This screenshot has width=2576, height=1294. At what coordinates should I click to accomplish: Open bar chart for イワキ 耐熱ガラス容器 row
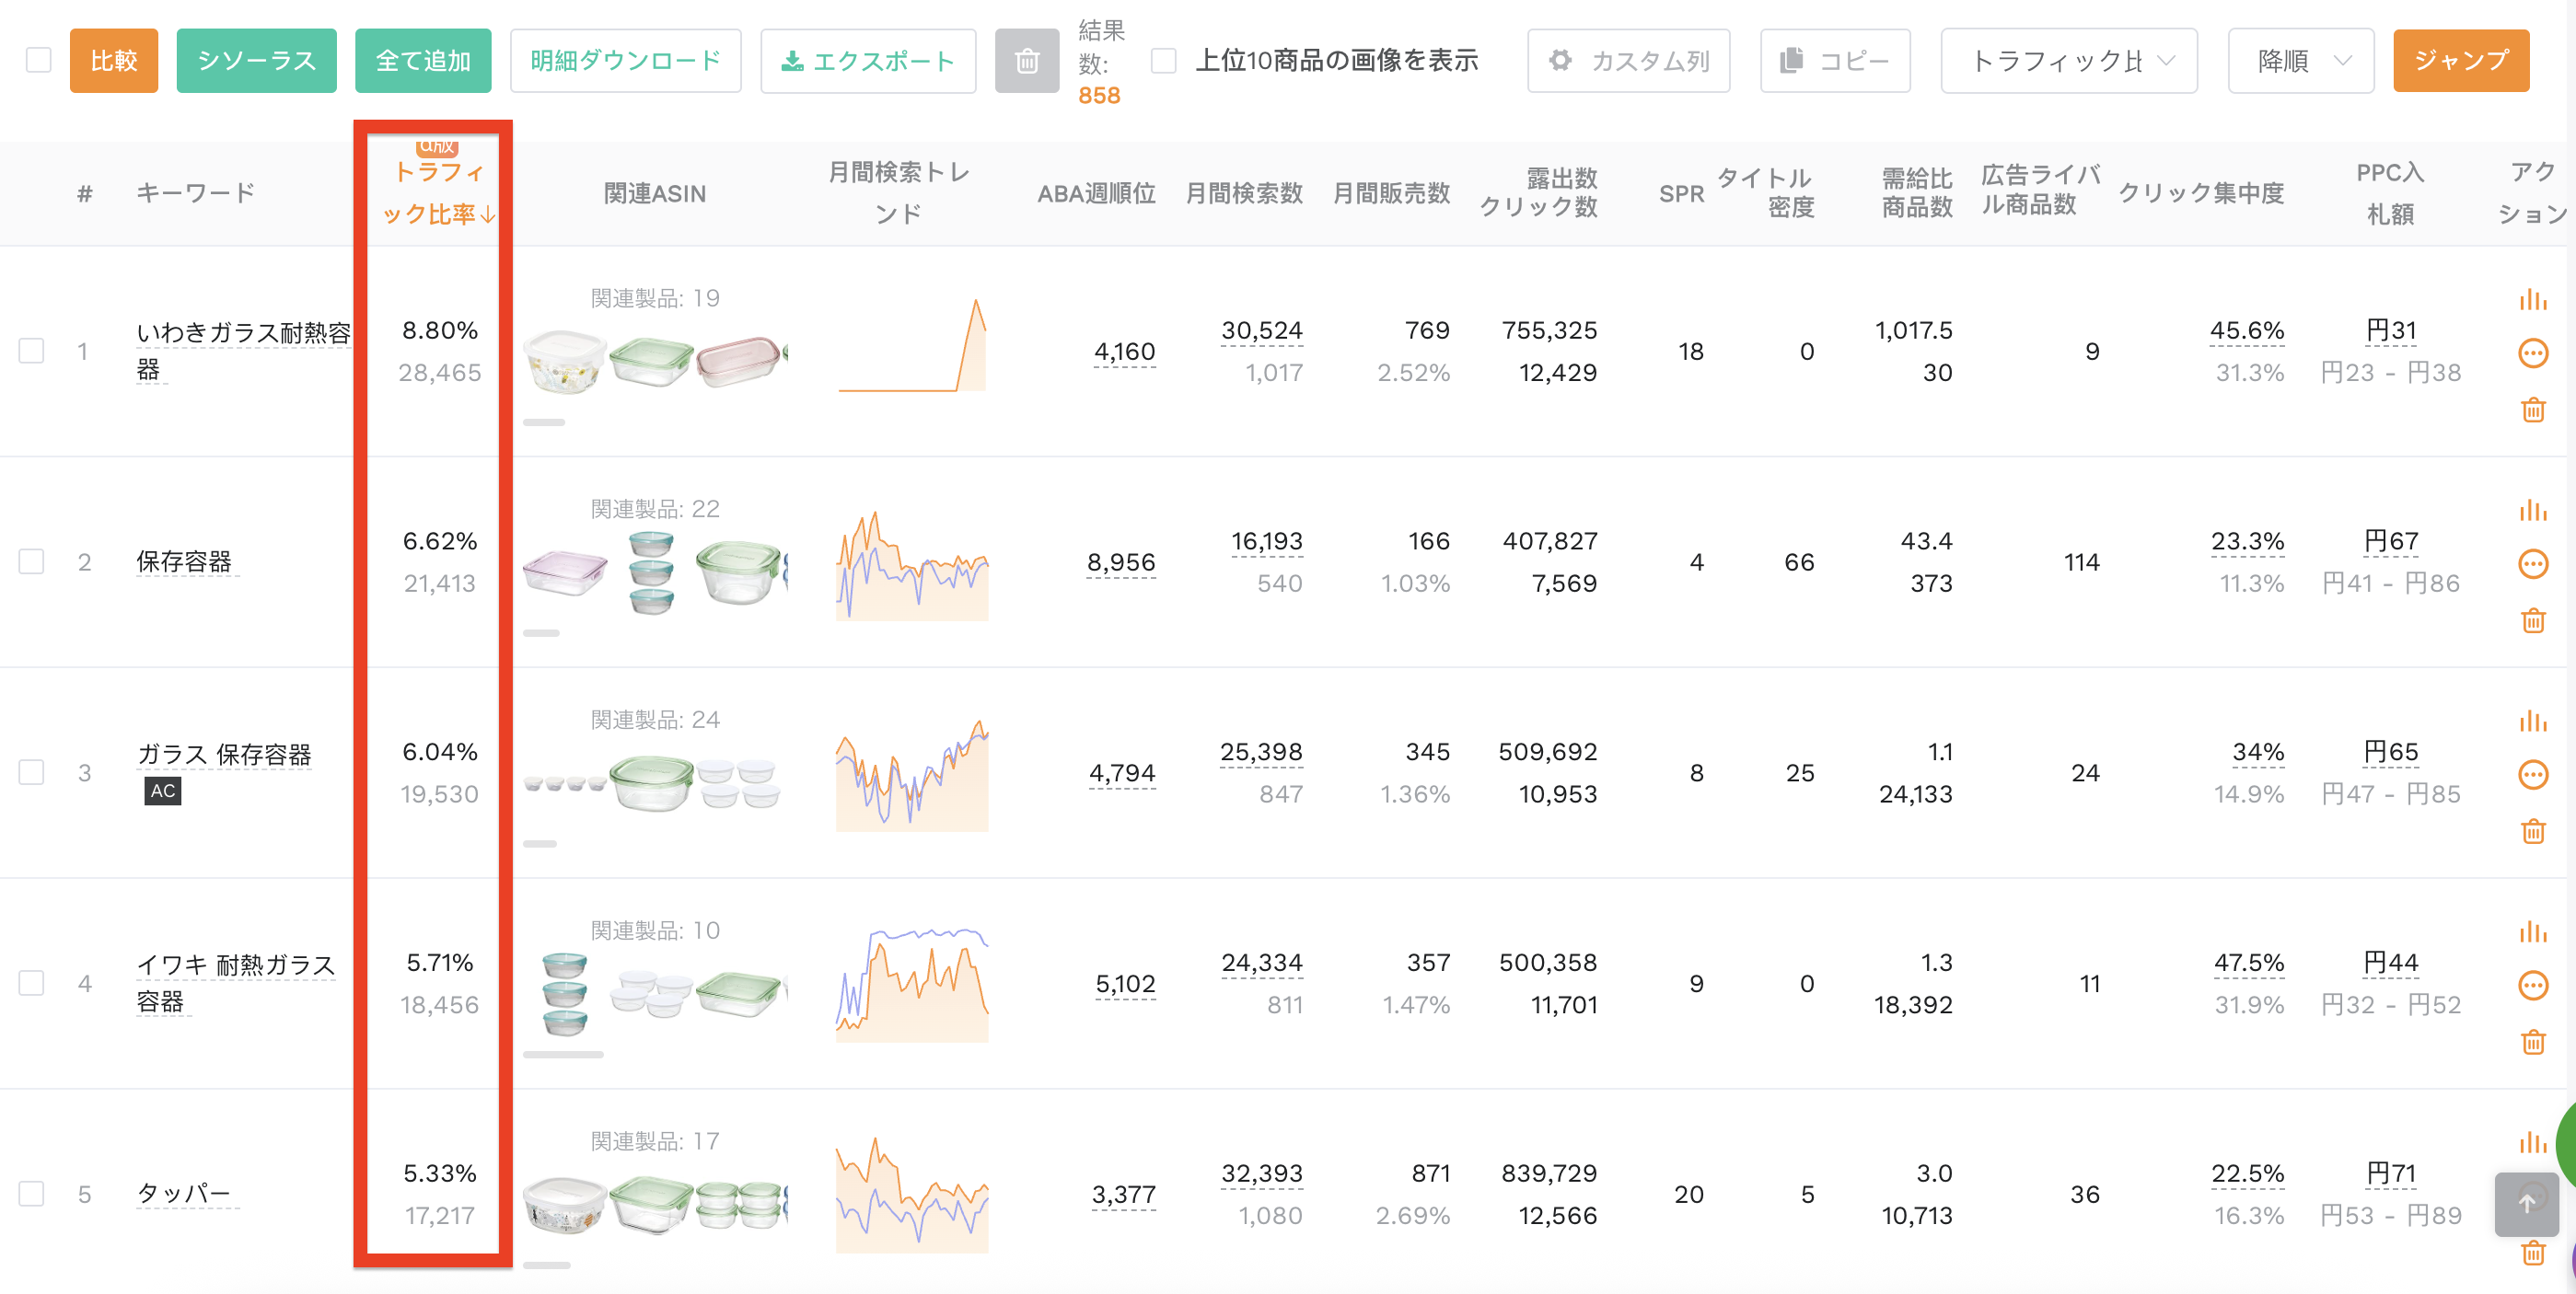(2532, 933)
